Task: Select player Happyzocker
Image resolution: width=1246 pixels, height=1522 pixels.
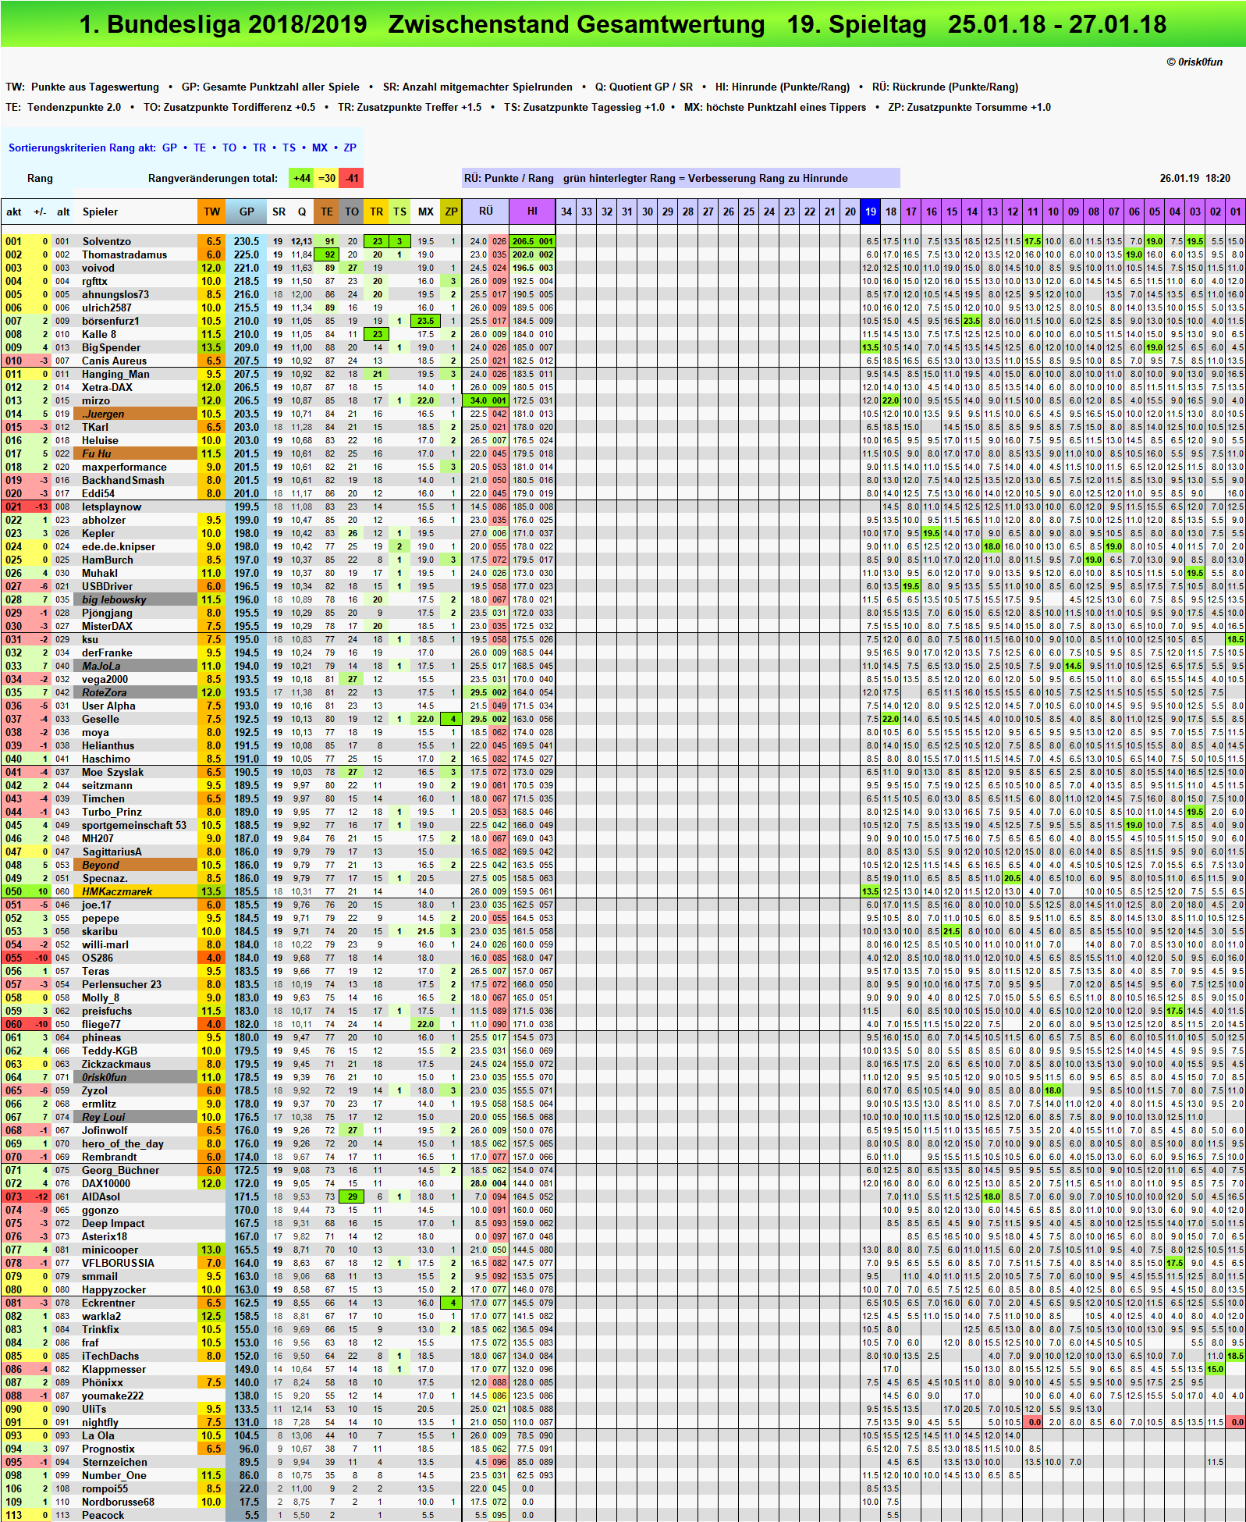Action: [x=114, y=1289]
